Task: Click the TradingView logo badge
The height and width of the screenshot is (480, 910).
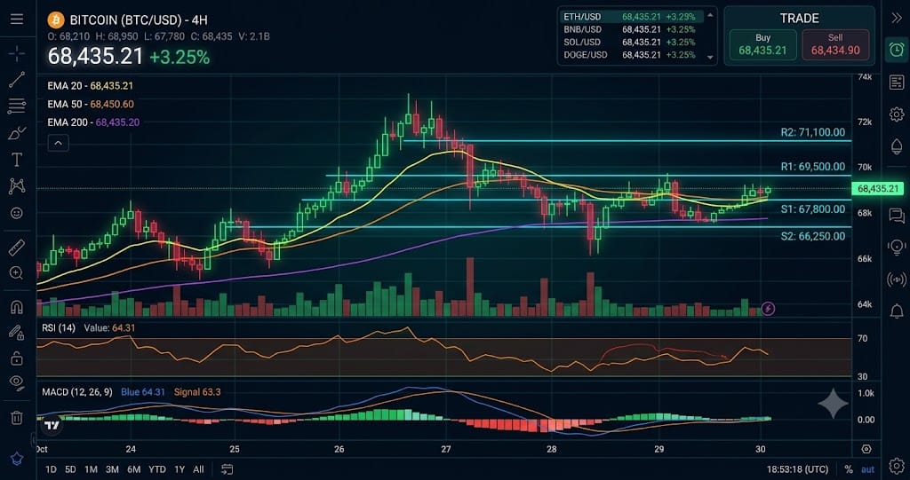Action: pyautogui.click(x=52, y=425)
